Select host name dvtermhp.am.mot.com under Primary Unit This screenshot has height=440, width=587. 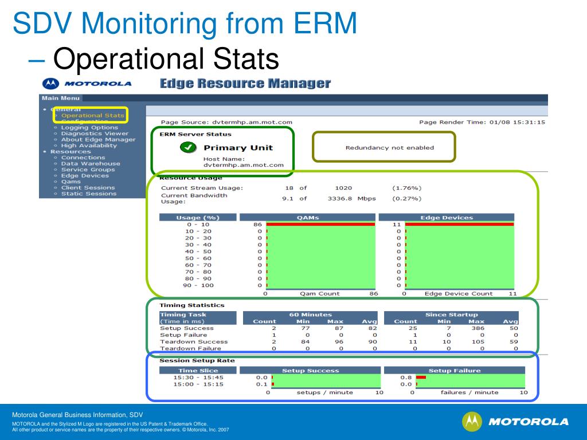pyautogui.click(x=243, y=165)
